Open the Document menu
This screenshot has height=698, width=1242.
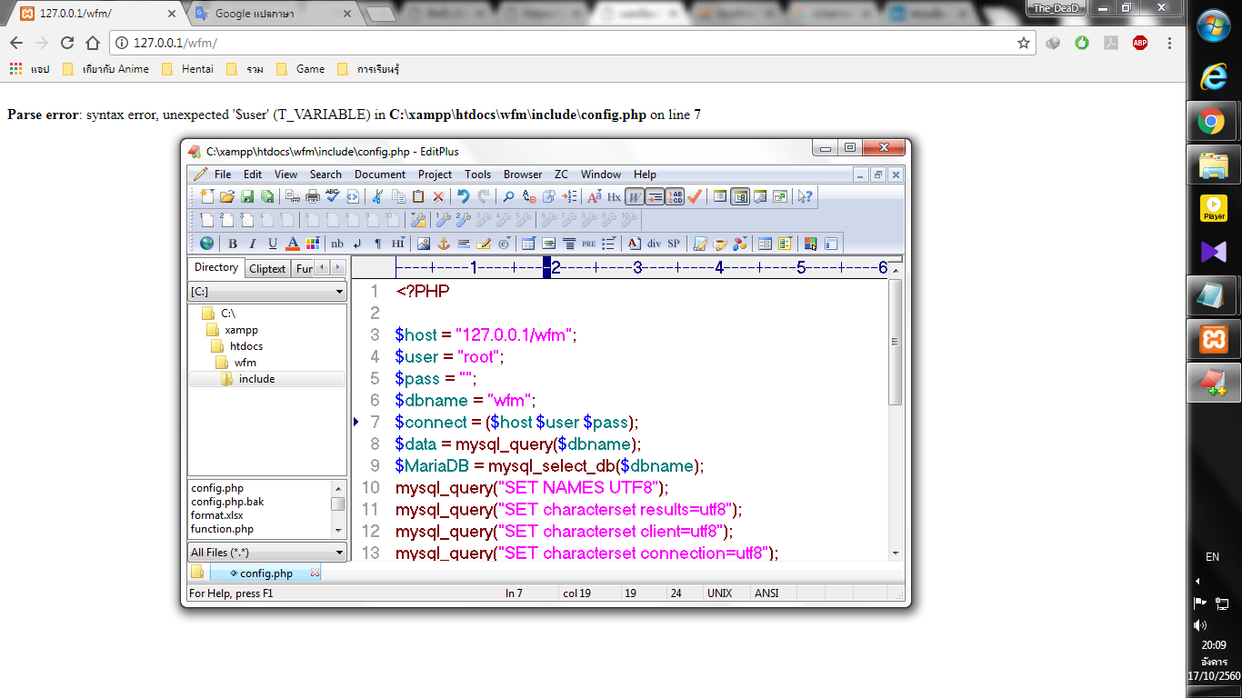click(379, 174)
